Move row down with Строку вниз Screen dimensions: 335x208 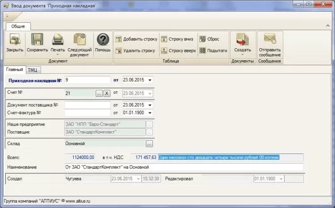[x=177, y=39]
